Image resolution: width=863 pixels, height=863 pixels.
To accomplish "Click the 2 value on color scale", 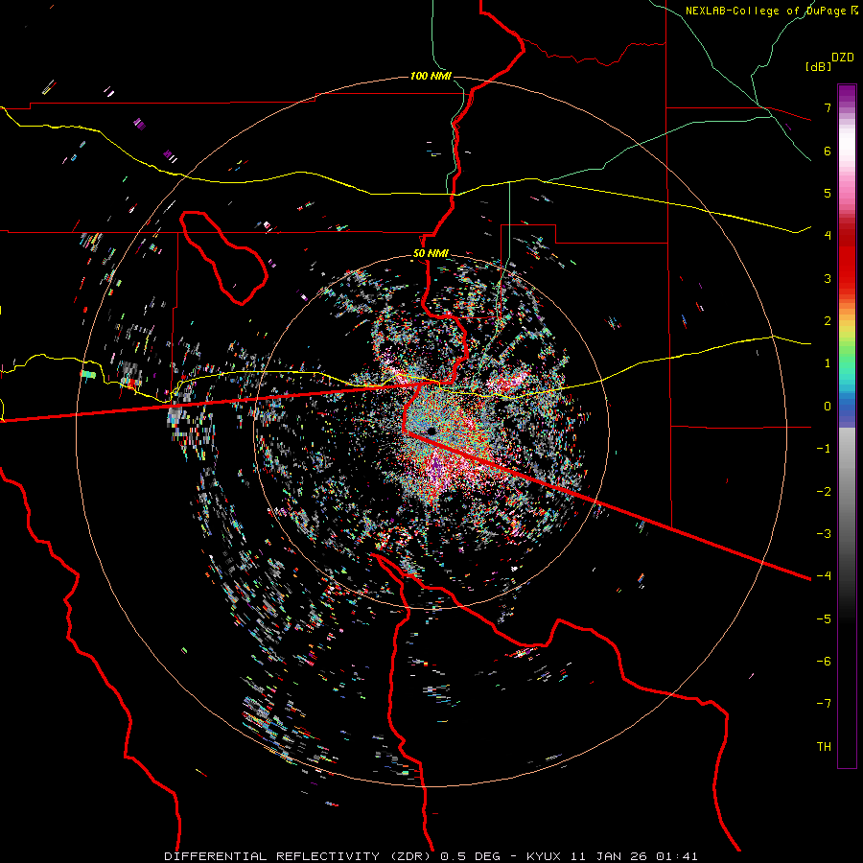I will [828, 321].
